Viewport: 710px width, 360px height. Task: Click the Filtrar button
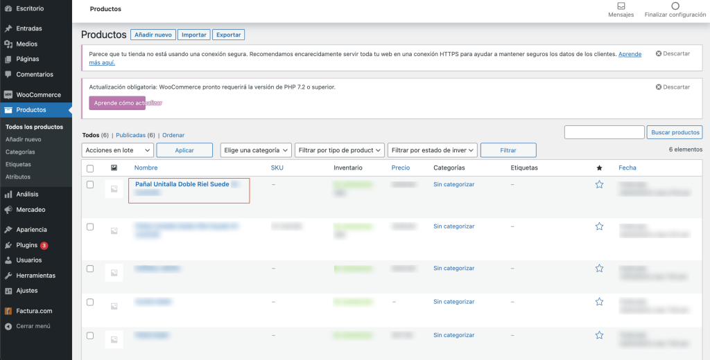click(x=508, y=150)
